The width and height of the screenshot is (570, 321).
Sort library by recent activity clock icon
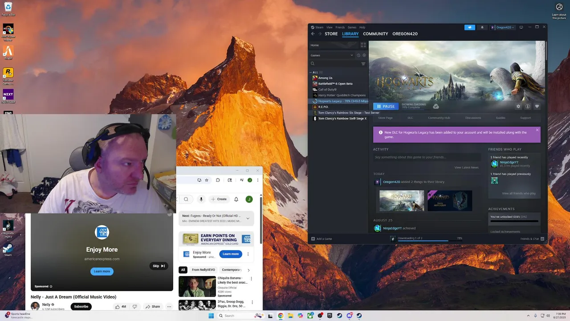pos(358,55)
